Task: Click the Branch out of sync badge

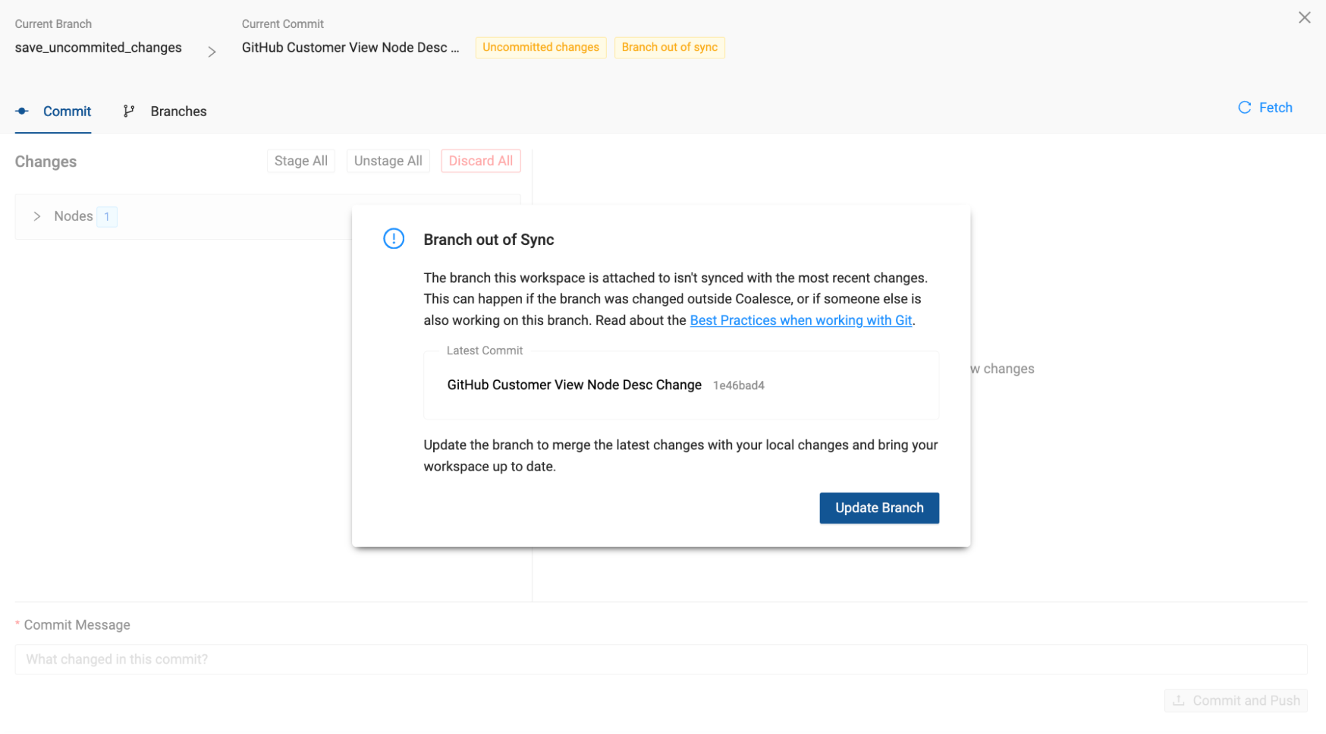Action: [669, 48]
